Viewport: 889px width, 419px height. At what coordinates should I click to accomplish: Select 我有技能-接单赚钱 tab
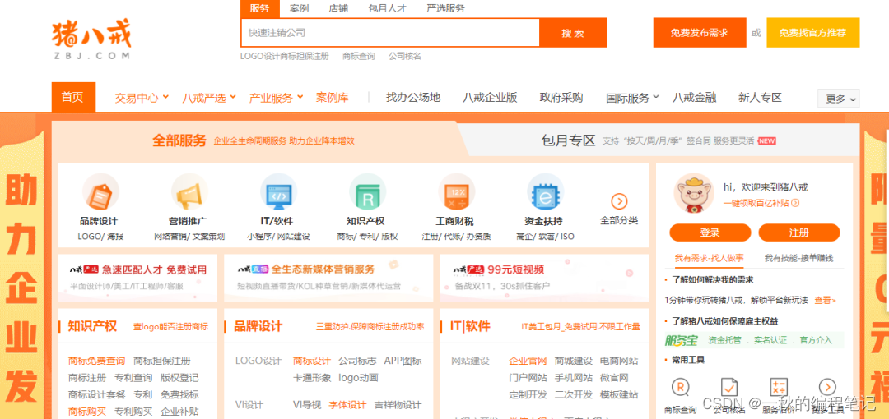point(798,258)
